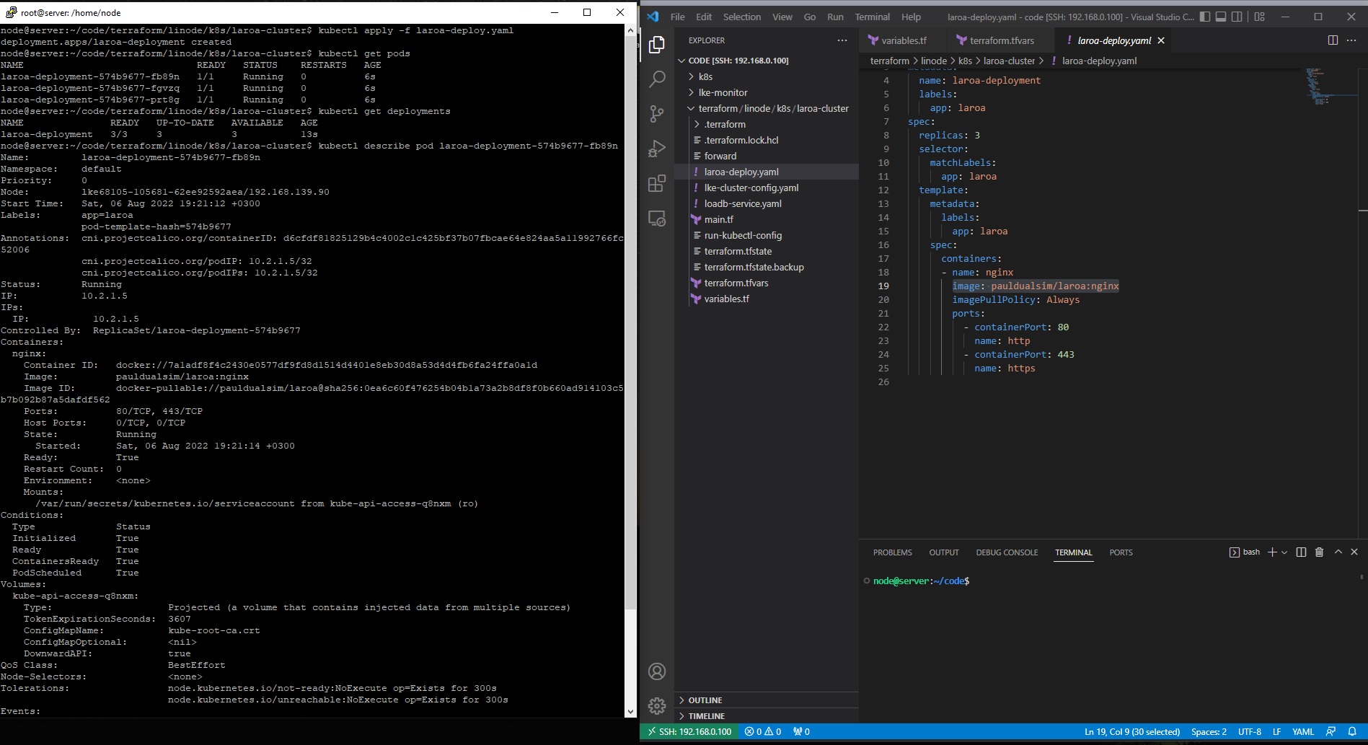Open the Extensions view
This screenshot has height=745, width=1368.
656,183
